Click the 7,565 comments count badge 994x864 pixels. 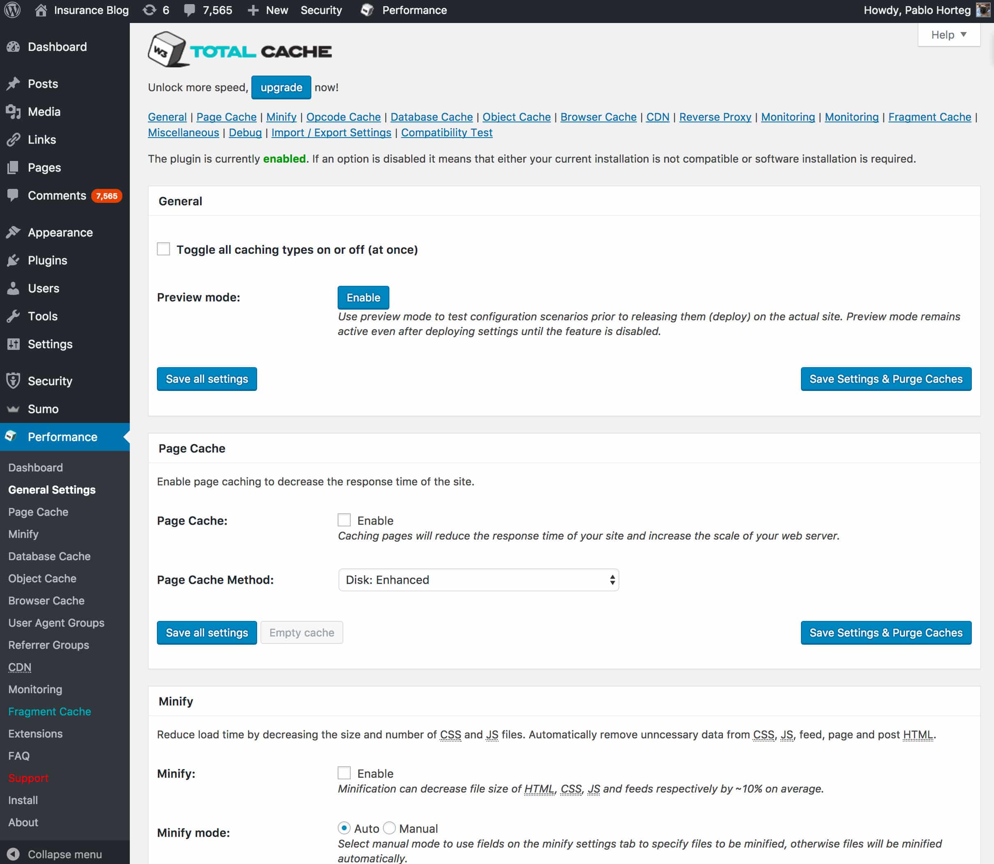[106, 196]
